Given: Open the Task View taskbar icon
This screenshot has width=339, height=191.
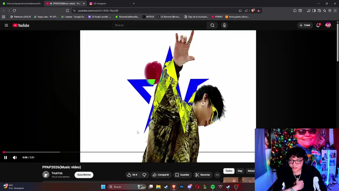Looking at the screenshot, I should [151, 187].
